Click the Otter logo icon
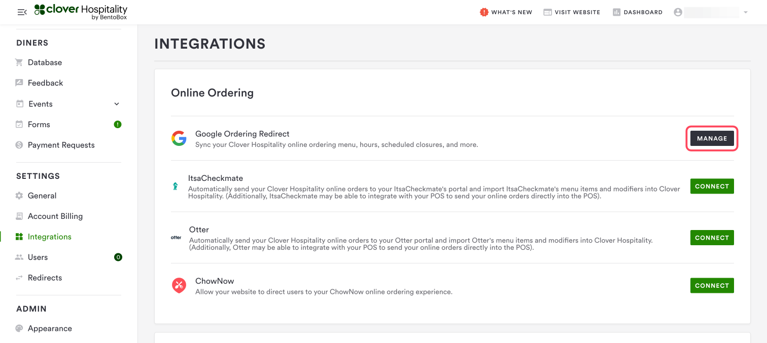 pyautogui.click(x=176, y=238)
